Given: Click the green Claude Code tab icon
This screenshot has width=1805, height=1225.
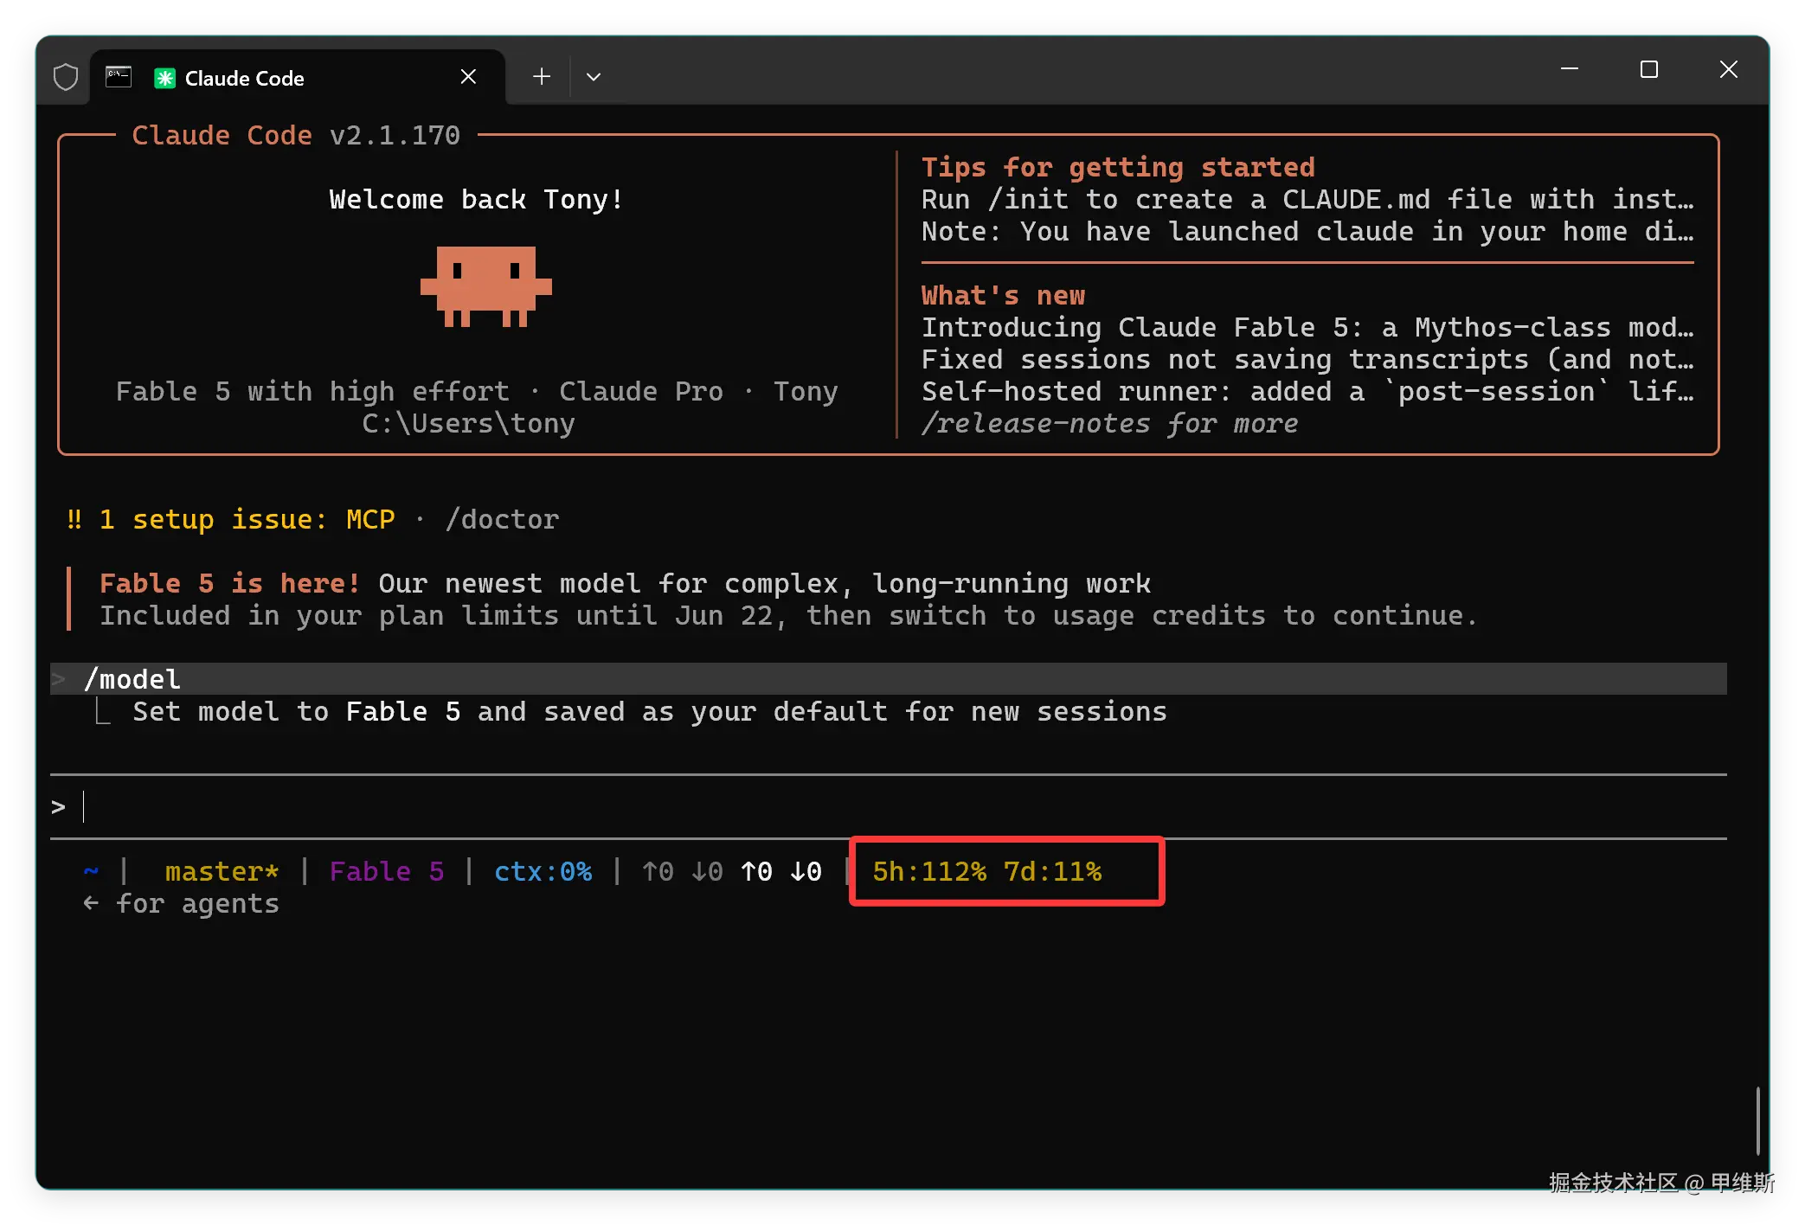Looking at the screenshot, I should pyautogui.click(x=164, y=78).
